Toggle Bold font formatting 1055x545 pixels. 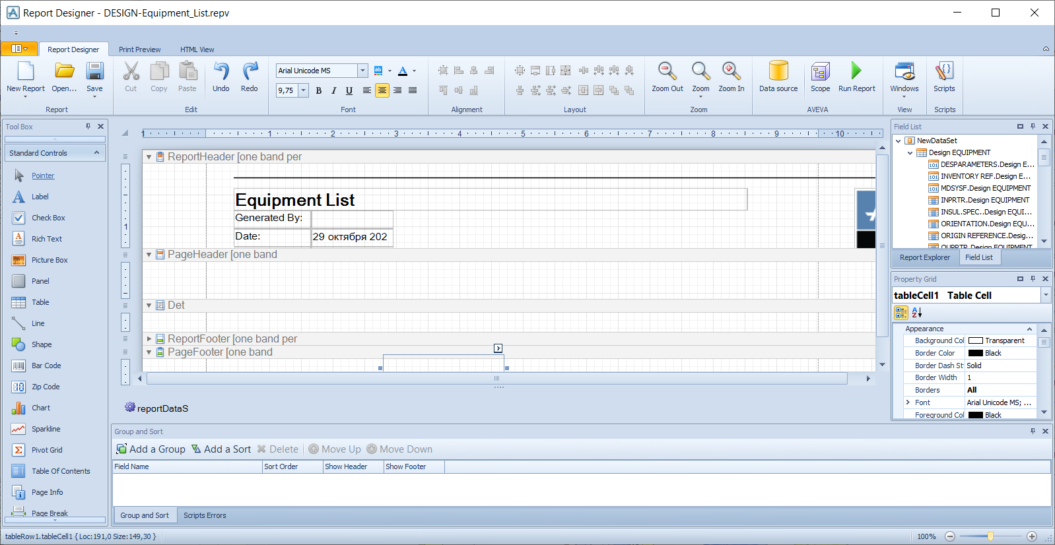(x=319, y=90)
